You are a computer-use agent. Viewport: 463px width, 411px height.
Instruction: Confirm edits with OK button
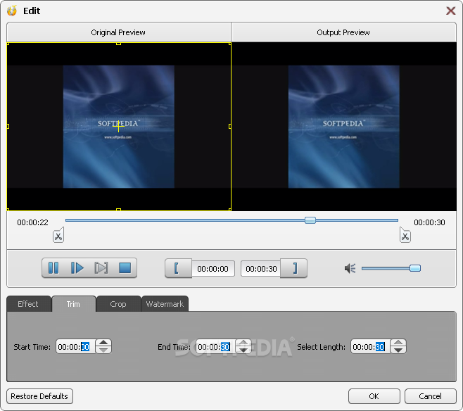pos(374,396)
